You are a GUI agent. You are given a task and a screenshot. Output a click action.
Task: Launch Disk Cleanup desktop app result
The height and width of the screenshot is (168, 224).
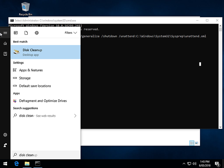coord(45,52)
